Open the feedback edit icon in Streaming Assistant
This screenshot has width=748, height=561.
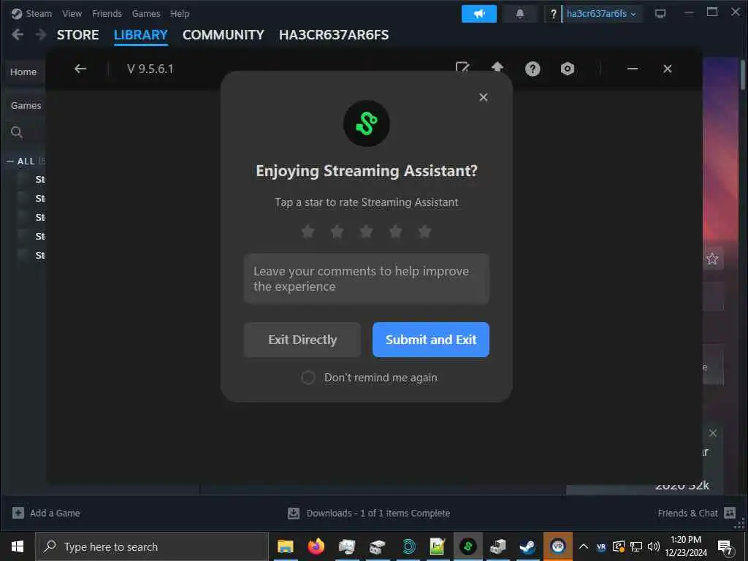[462, 68]
